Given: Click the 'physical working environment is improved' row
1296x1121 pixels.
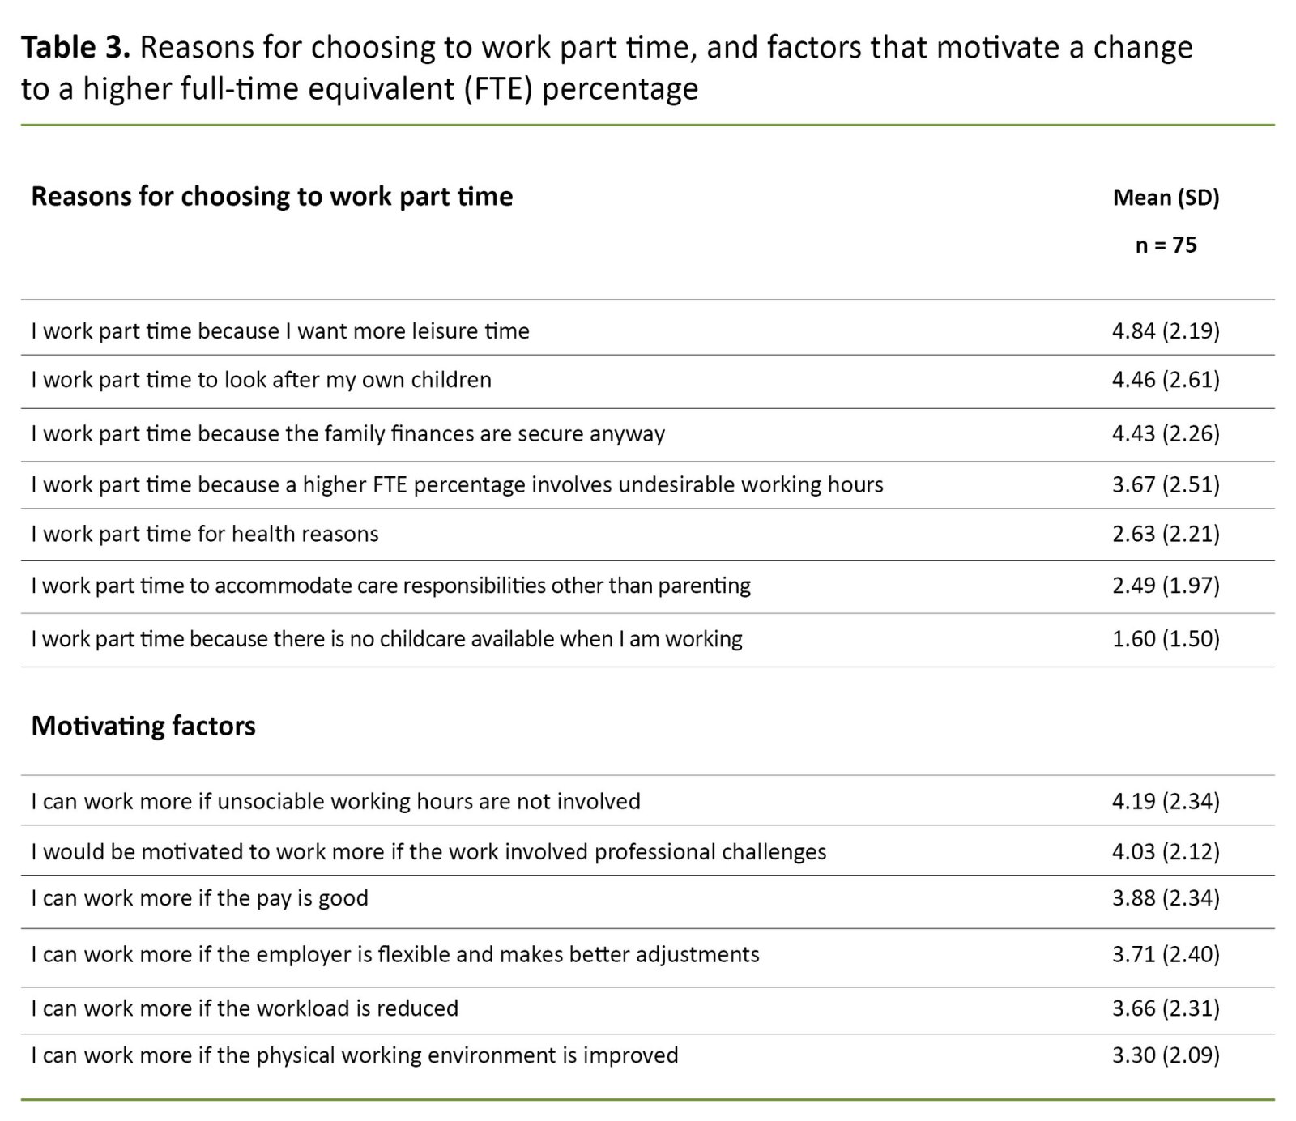Looking at the screenshot, I should (x=355, y=1055).
